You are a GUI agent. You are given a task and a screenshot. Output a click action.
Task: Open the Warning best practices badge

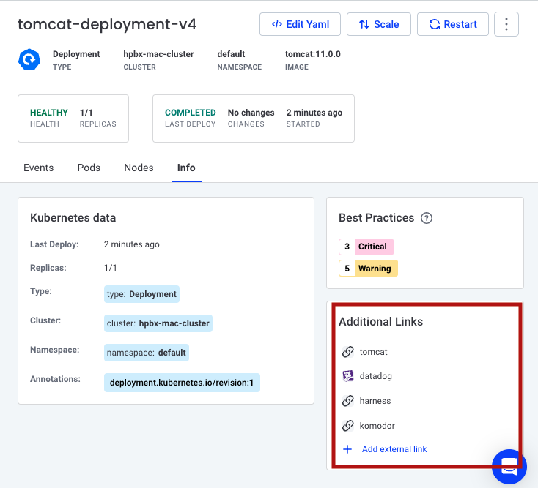368,269
